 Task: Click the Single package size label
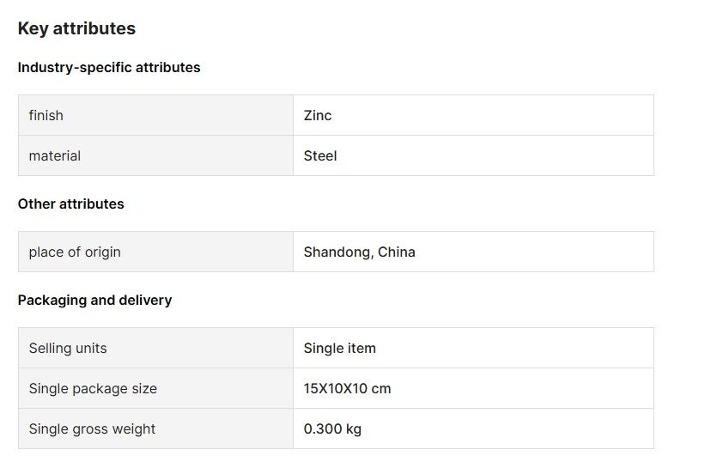93,388
